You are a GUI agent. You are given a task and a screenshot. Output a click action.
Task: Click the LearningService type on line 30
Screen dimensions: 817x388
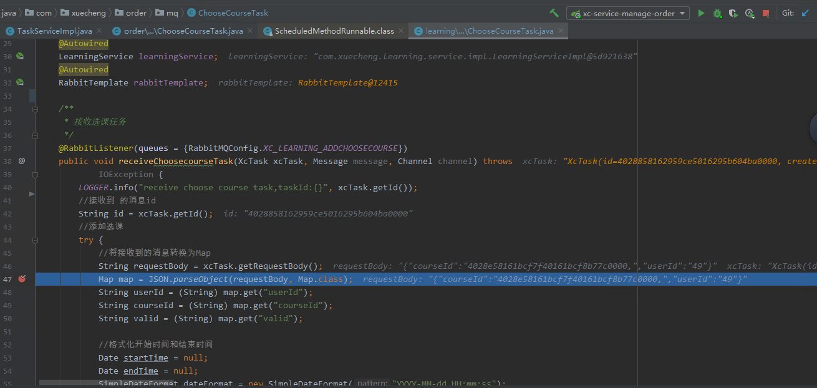click(x=96, y=56)
